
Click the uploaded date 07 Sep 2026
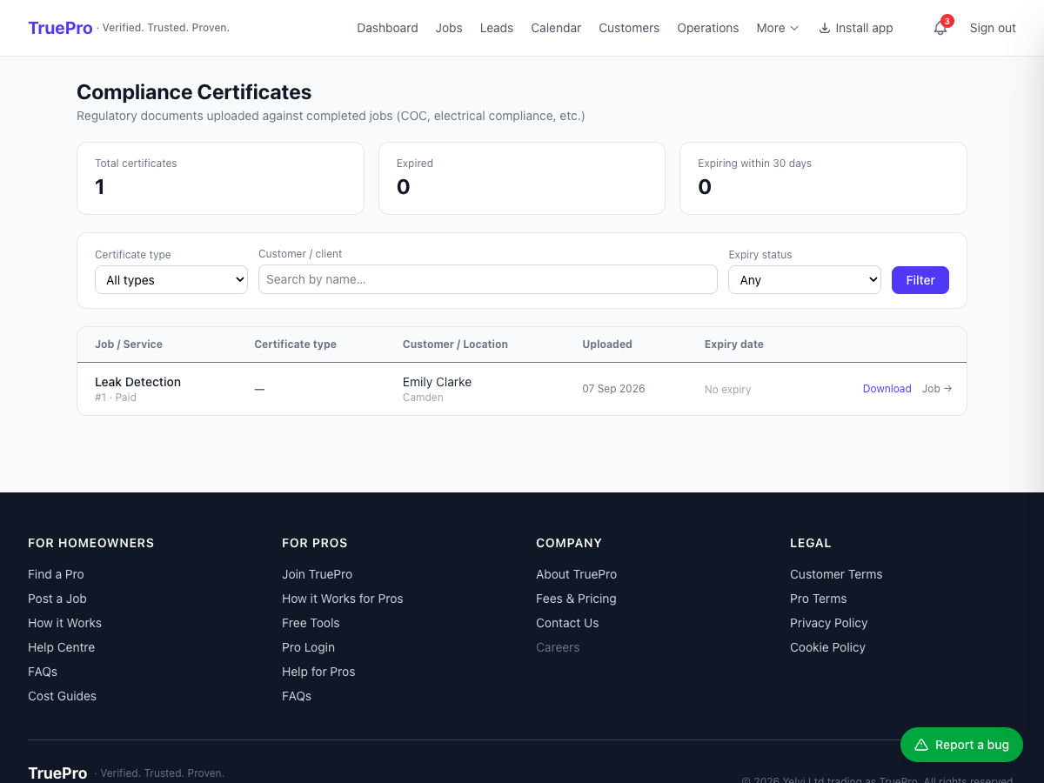click(x=613, y=389)
